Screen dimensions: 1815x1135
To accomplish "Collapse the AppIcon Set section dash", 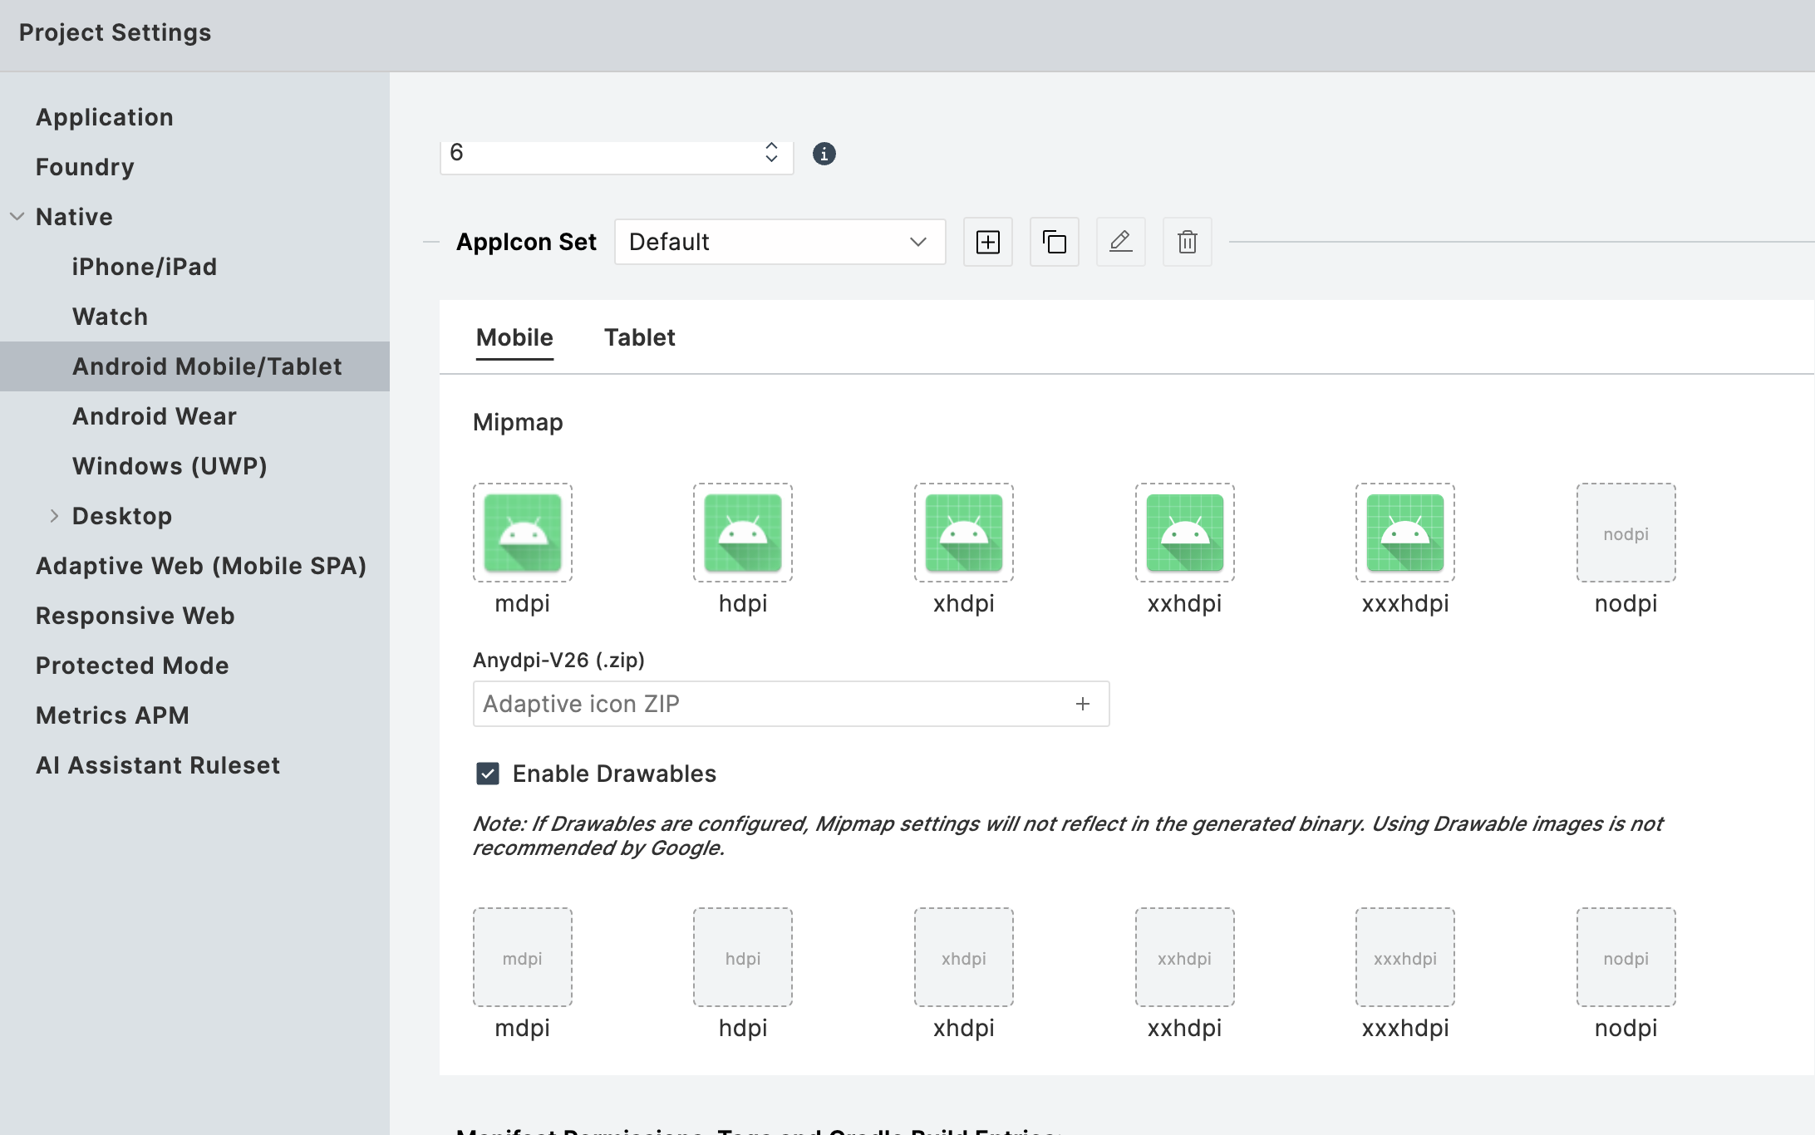I will (430, 242).
